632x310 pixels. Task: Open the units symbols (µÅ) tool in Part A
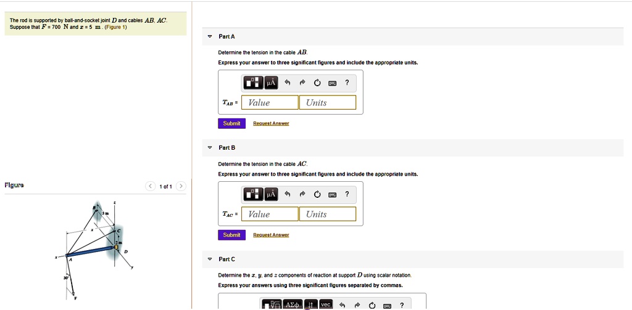(271, 83)
